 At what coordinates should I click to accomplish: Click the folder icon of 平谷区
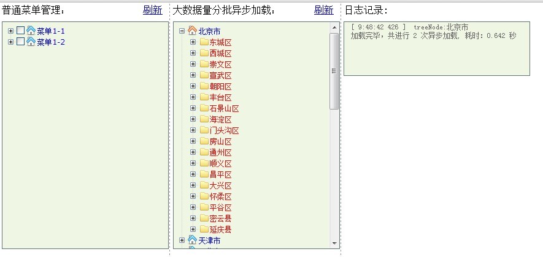point(204,207)
